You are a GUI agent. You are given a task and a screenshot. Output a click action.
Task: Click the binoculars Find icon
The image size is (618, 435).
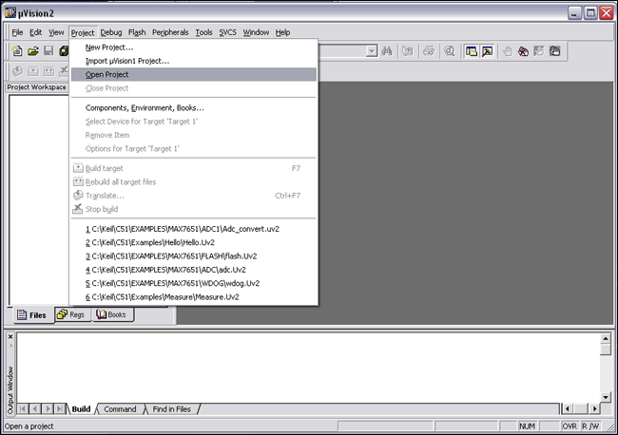pos(387,50)
